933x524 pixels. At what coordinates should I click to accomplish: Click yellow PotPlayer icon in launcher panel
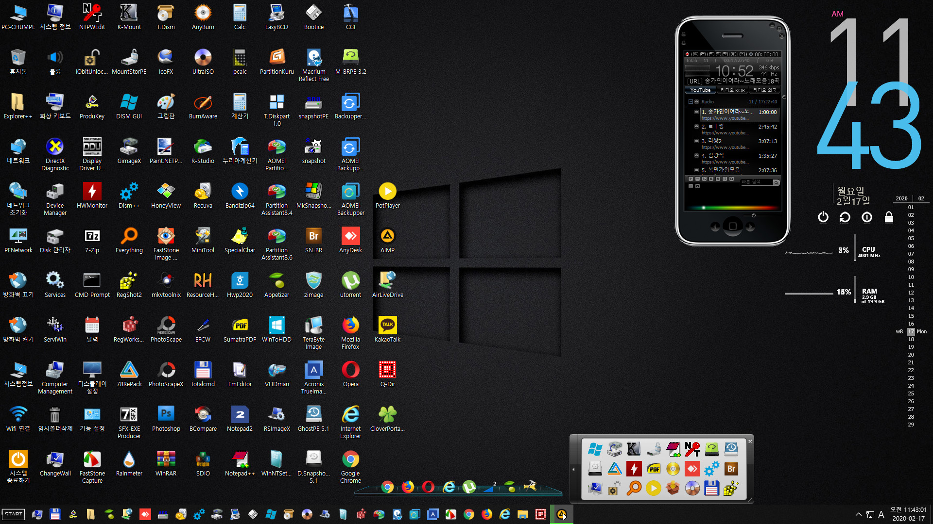653,488
